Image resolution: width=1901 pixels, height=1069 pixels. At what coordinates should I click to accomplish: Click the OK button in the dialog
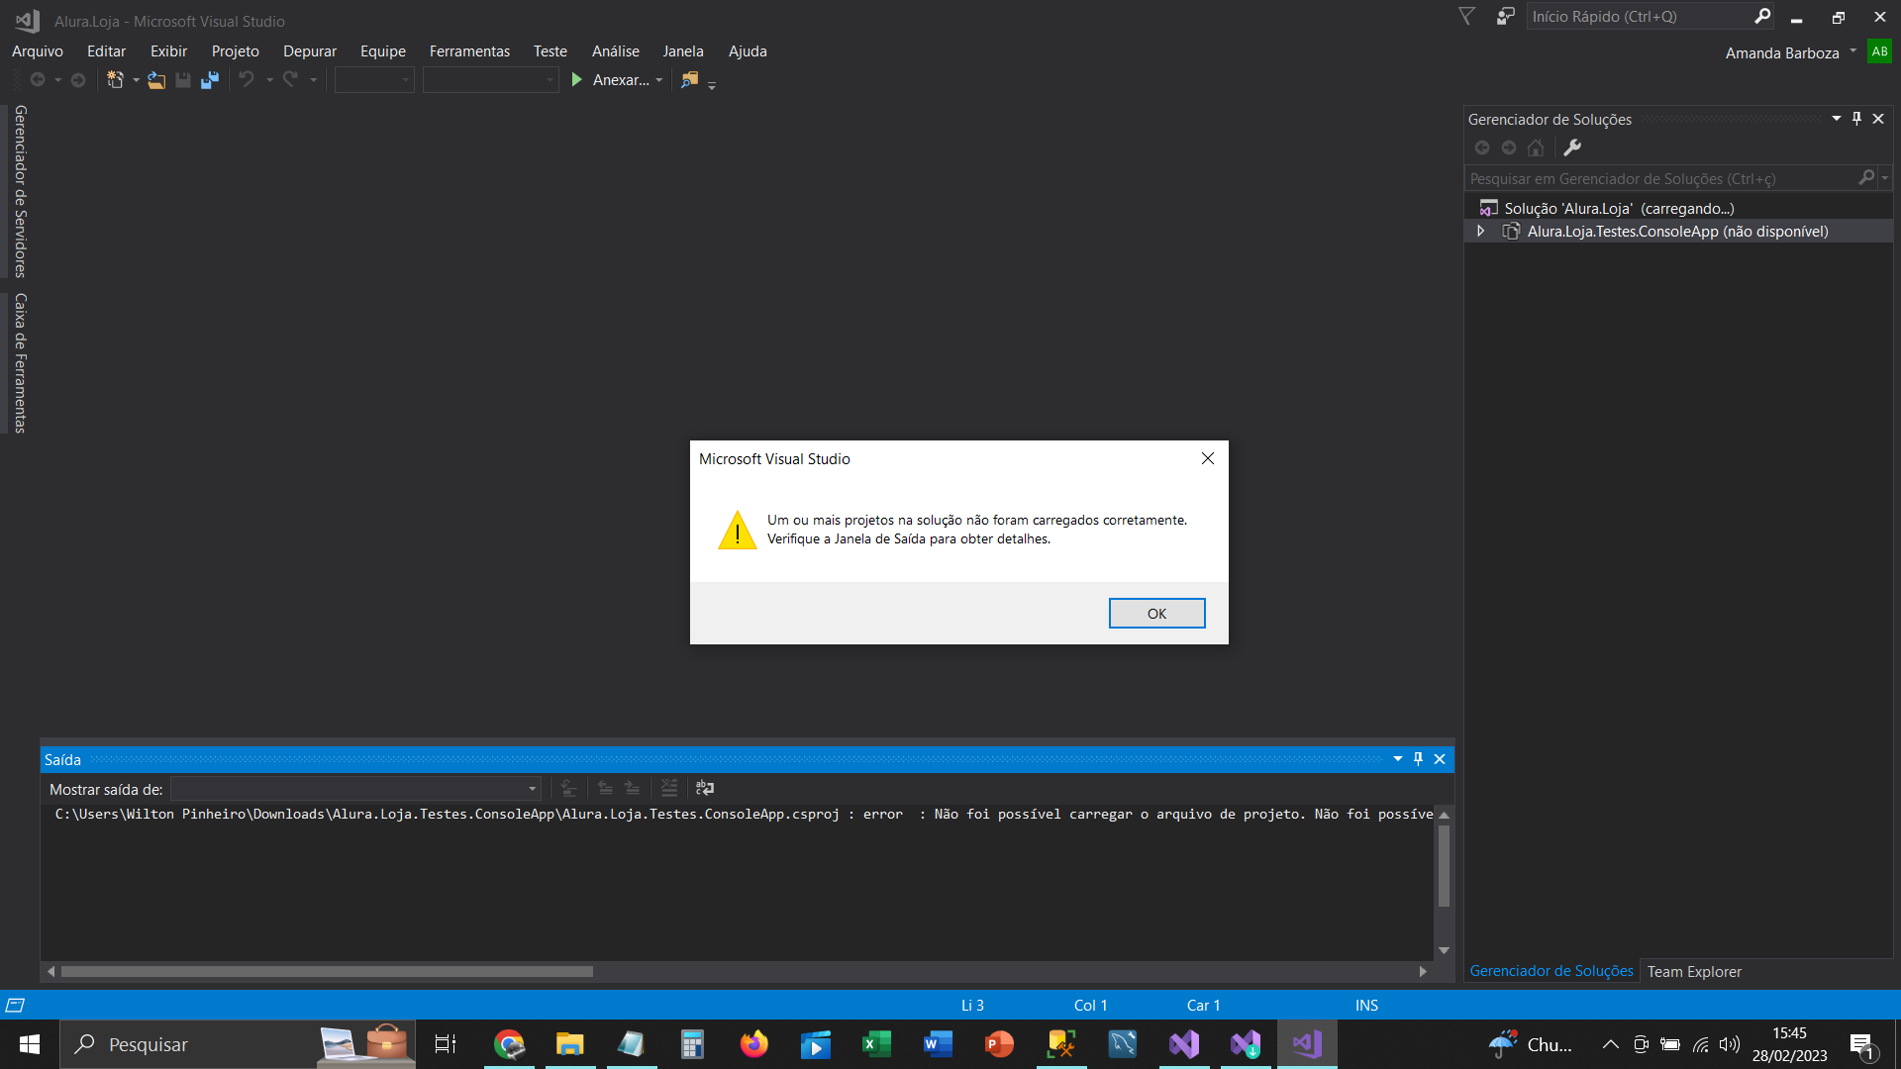[x=1156, y=614]
